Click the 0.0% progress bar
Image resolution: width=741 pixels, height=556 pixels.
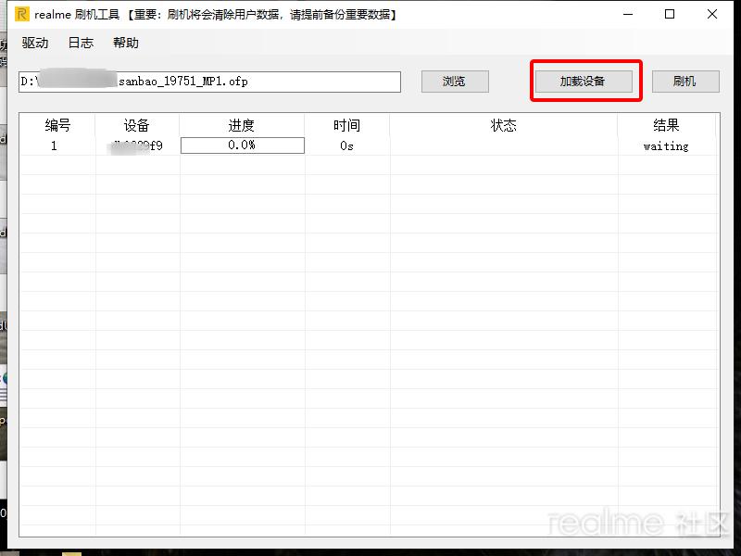pos(242,145)
